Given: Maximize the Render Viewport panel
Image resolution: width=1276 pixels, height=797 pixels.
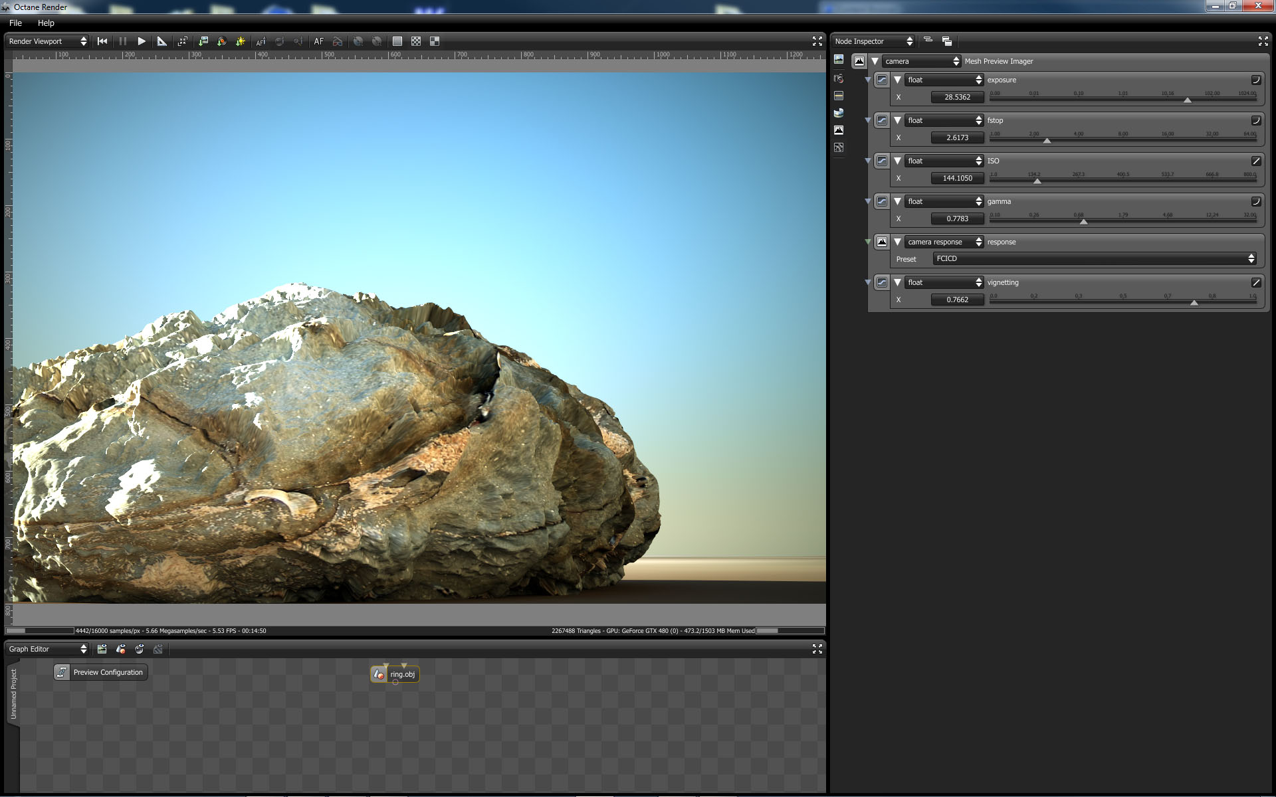Looking at the screenshot, I should click(817, 41).
